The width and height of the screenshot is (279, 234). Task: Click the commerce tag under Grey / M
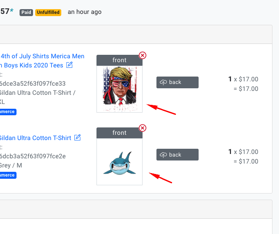[x=8, y=175]
